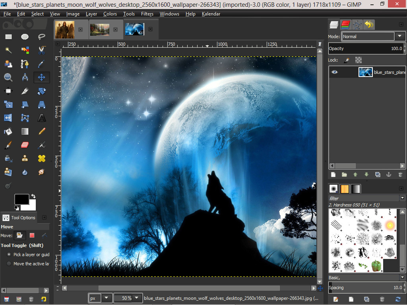Open the brushes dock tab configuration menu
The image size is (407, 305).
click(x=401, y=188)
